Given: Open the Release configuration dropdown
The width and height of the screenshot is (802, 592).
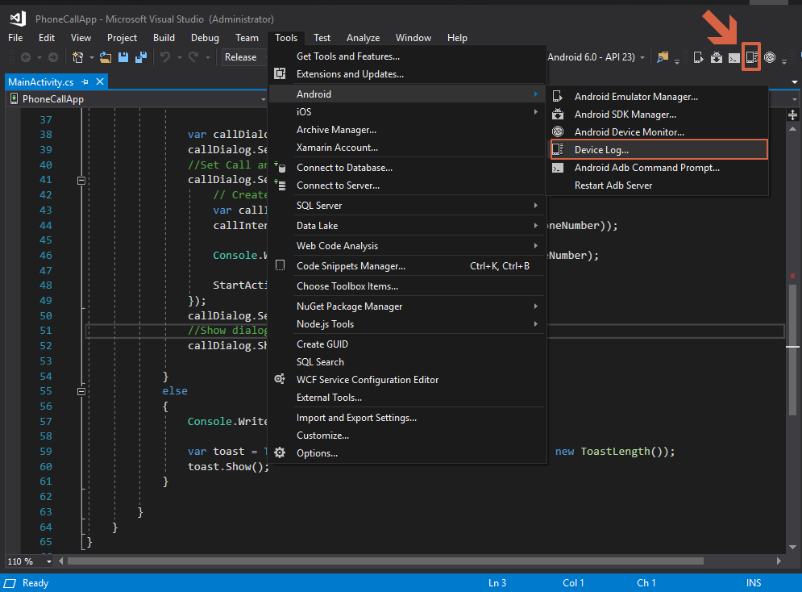Looking at the screenshot, I should pyautogui.click(x=244, y=57).
